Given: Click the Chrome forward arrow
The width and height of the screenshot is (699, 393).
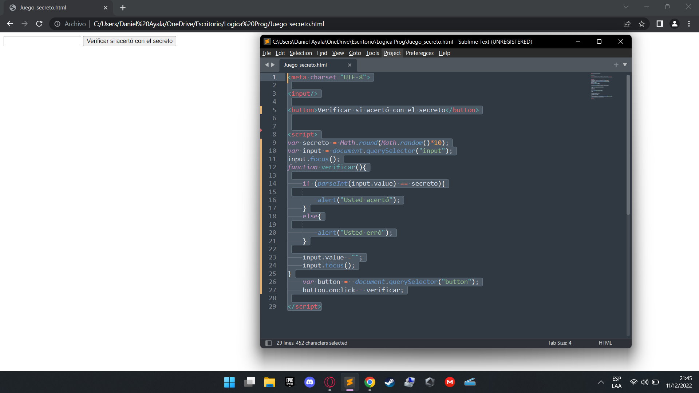Looking at the screenshot, I should 24,24.
